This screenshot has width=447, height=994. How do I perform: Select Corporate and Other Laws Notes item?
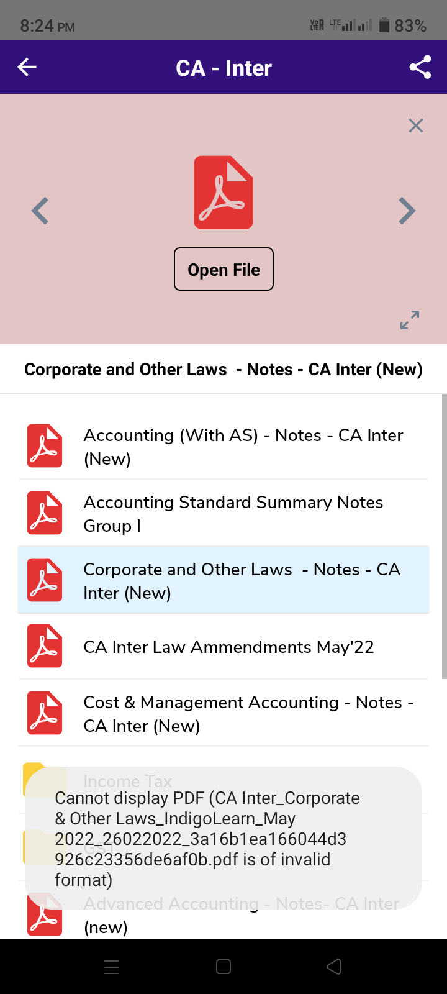click(x=242, y=581)
